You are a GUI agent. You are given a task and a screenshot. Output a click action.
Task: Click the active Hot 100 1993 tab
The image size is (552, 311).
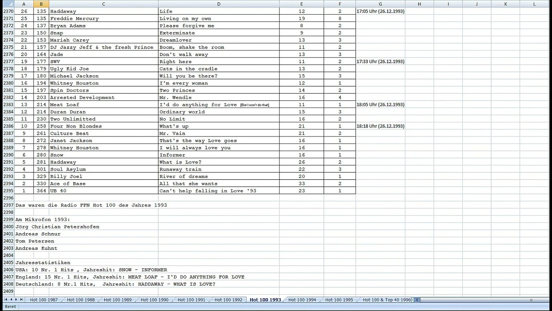[265, 300]
